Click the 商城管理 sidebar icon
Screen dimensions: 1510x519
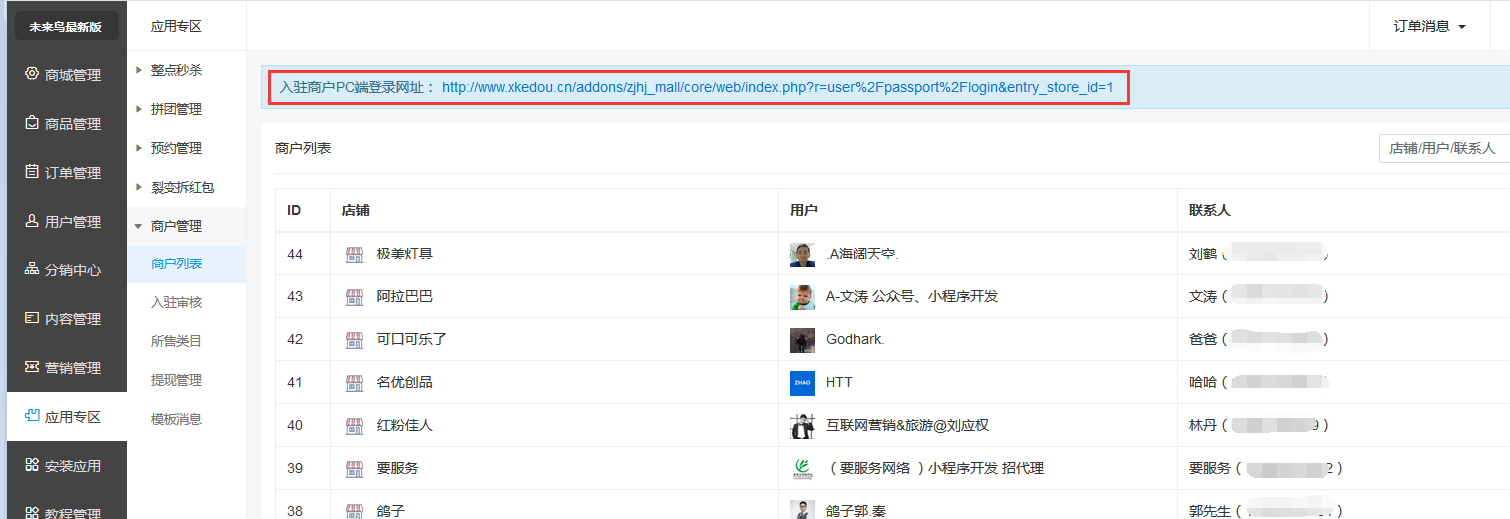[x=32, y=74]
